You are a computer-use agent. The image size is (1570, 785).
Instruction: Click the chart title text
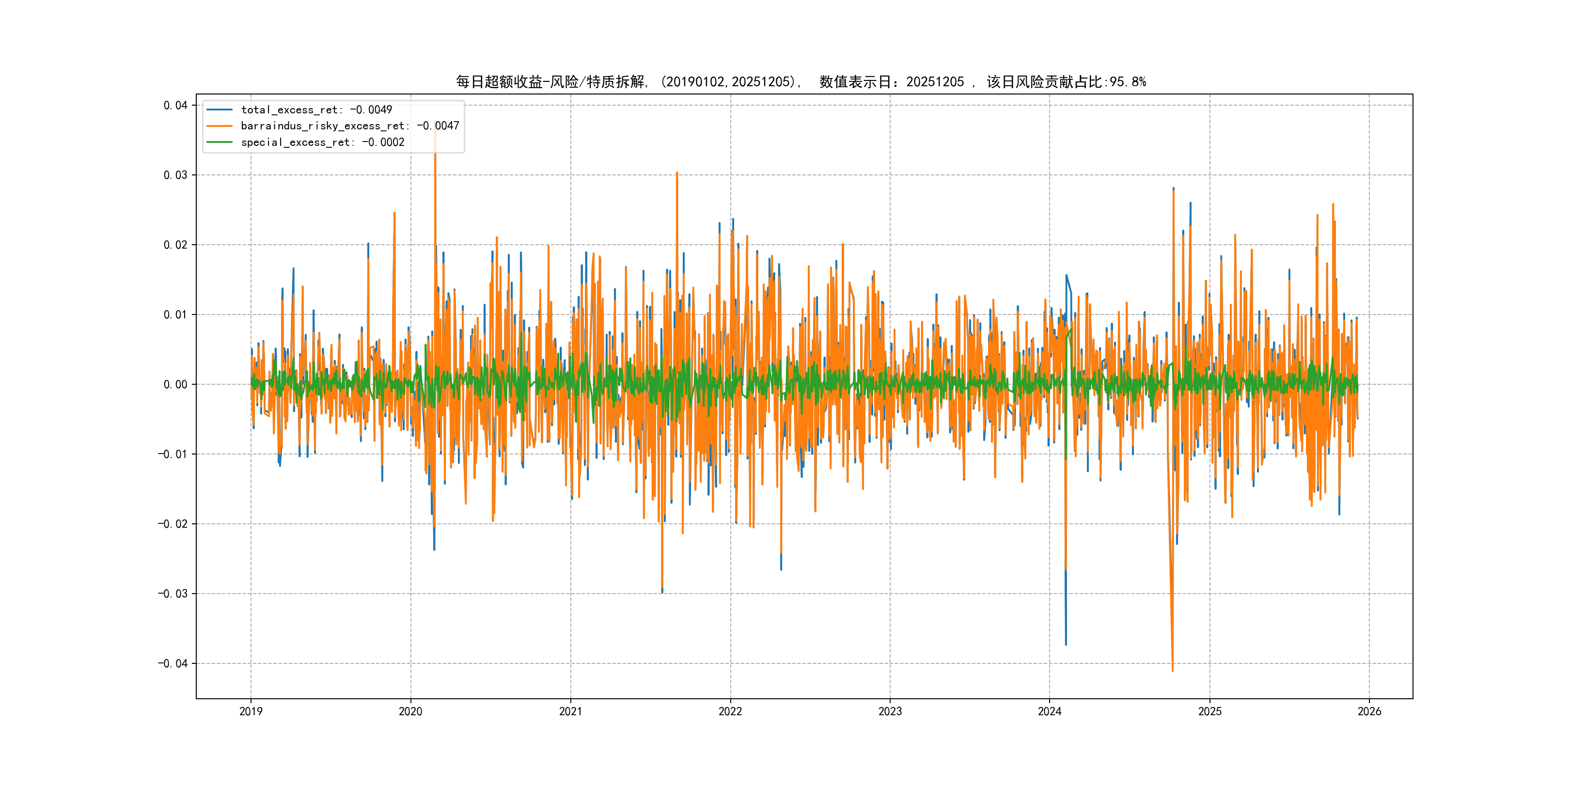pyautogui.click(x=801, y=82)
